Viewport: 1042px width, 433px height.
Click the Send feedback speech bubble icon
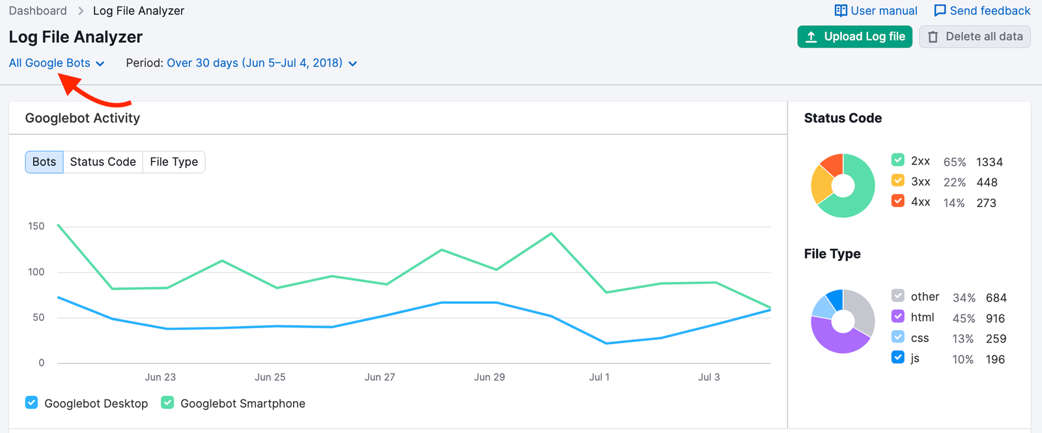pos(940,11)
